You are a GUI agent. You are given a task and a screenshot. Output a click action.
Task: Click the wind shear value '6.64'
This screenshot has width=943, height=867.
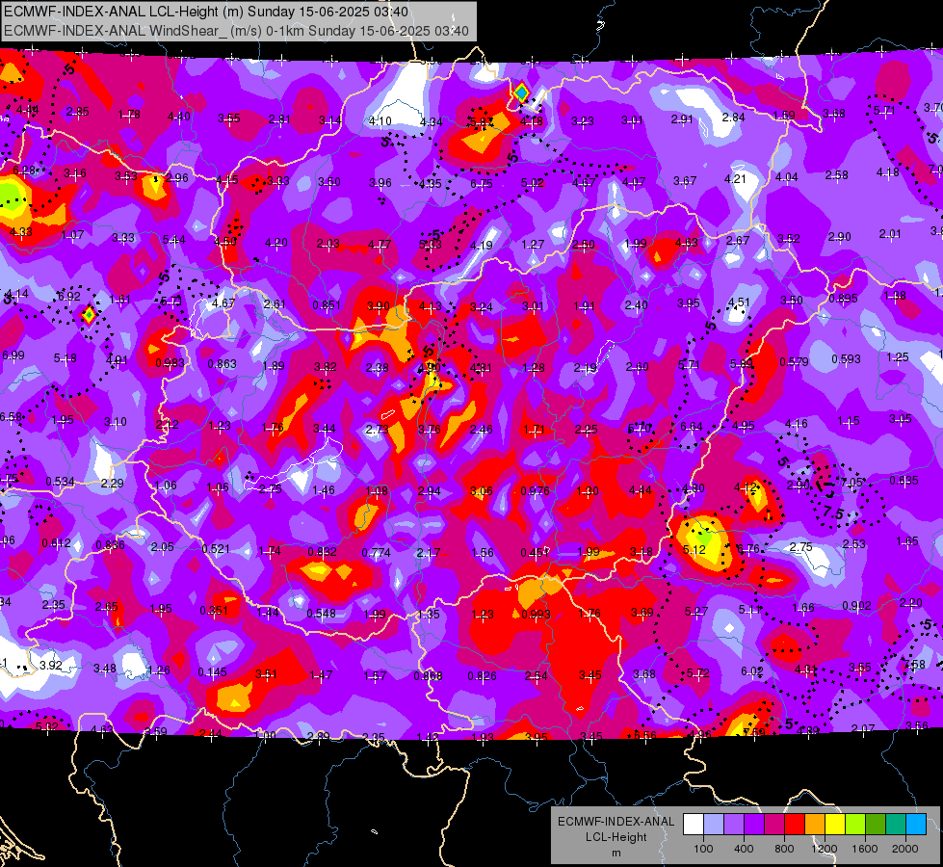pos(692,427)
